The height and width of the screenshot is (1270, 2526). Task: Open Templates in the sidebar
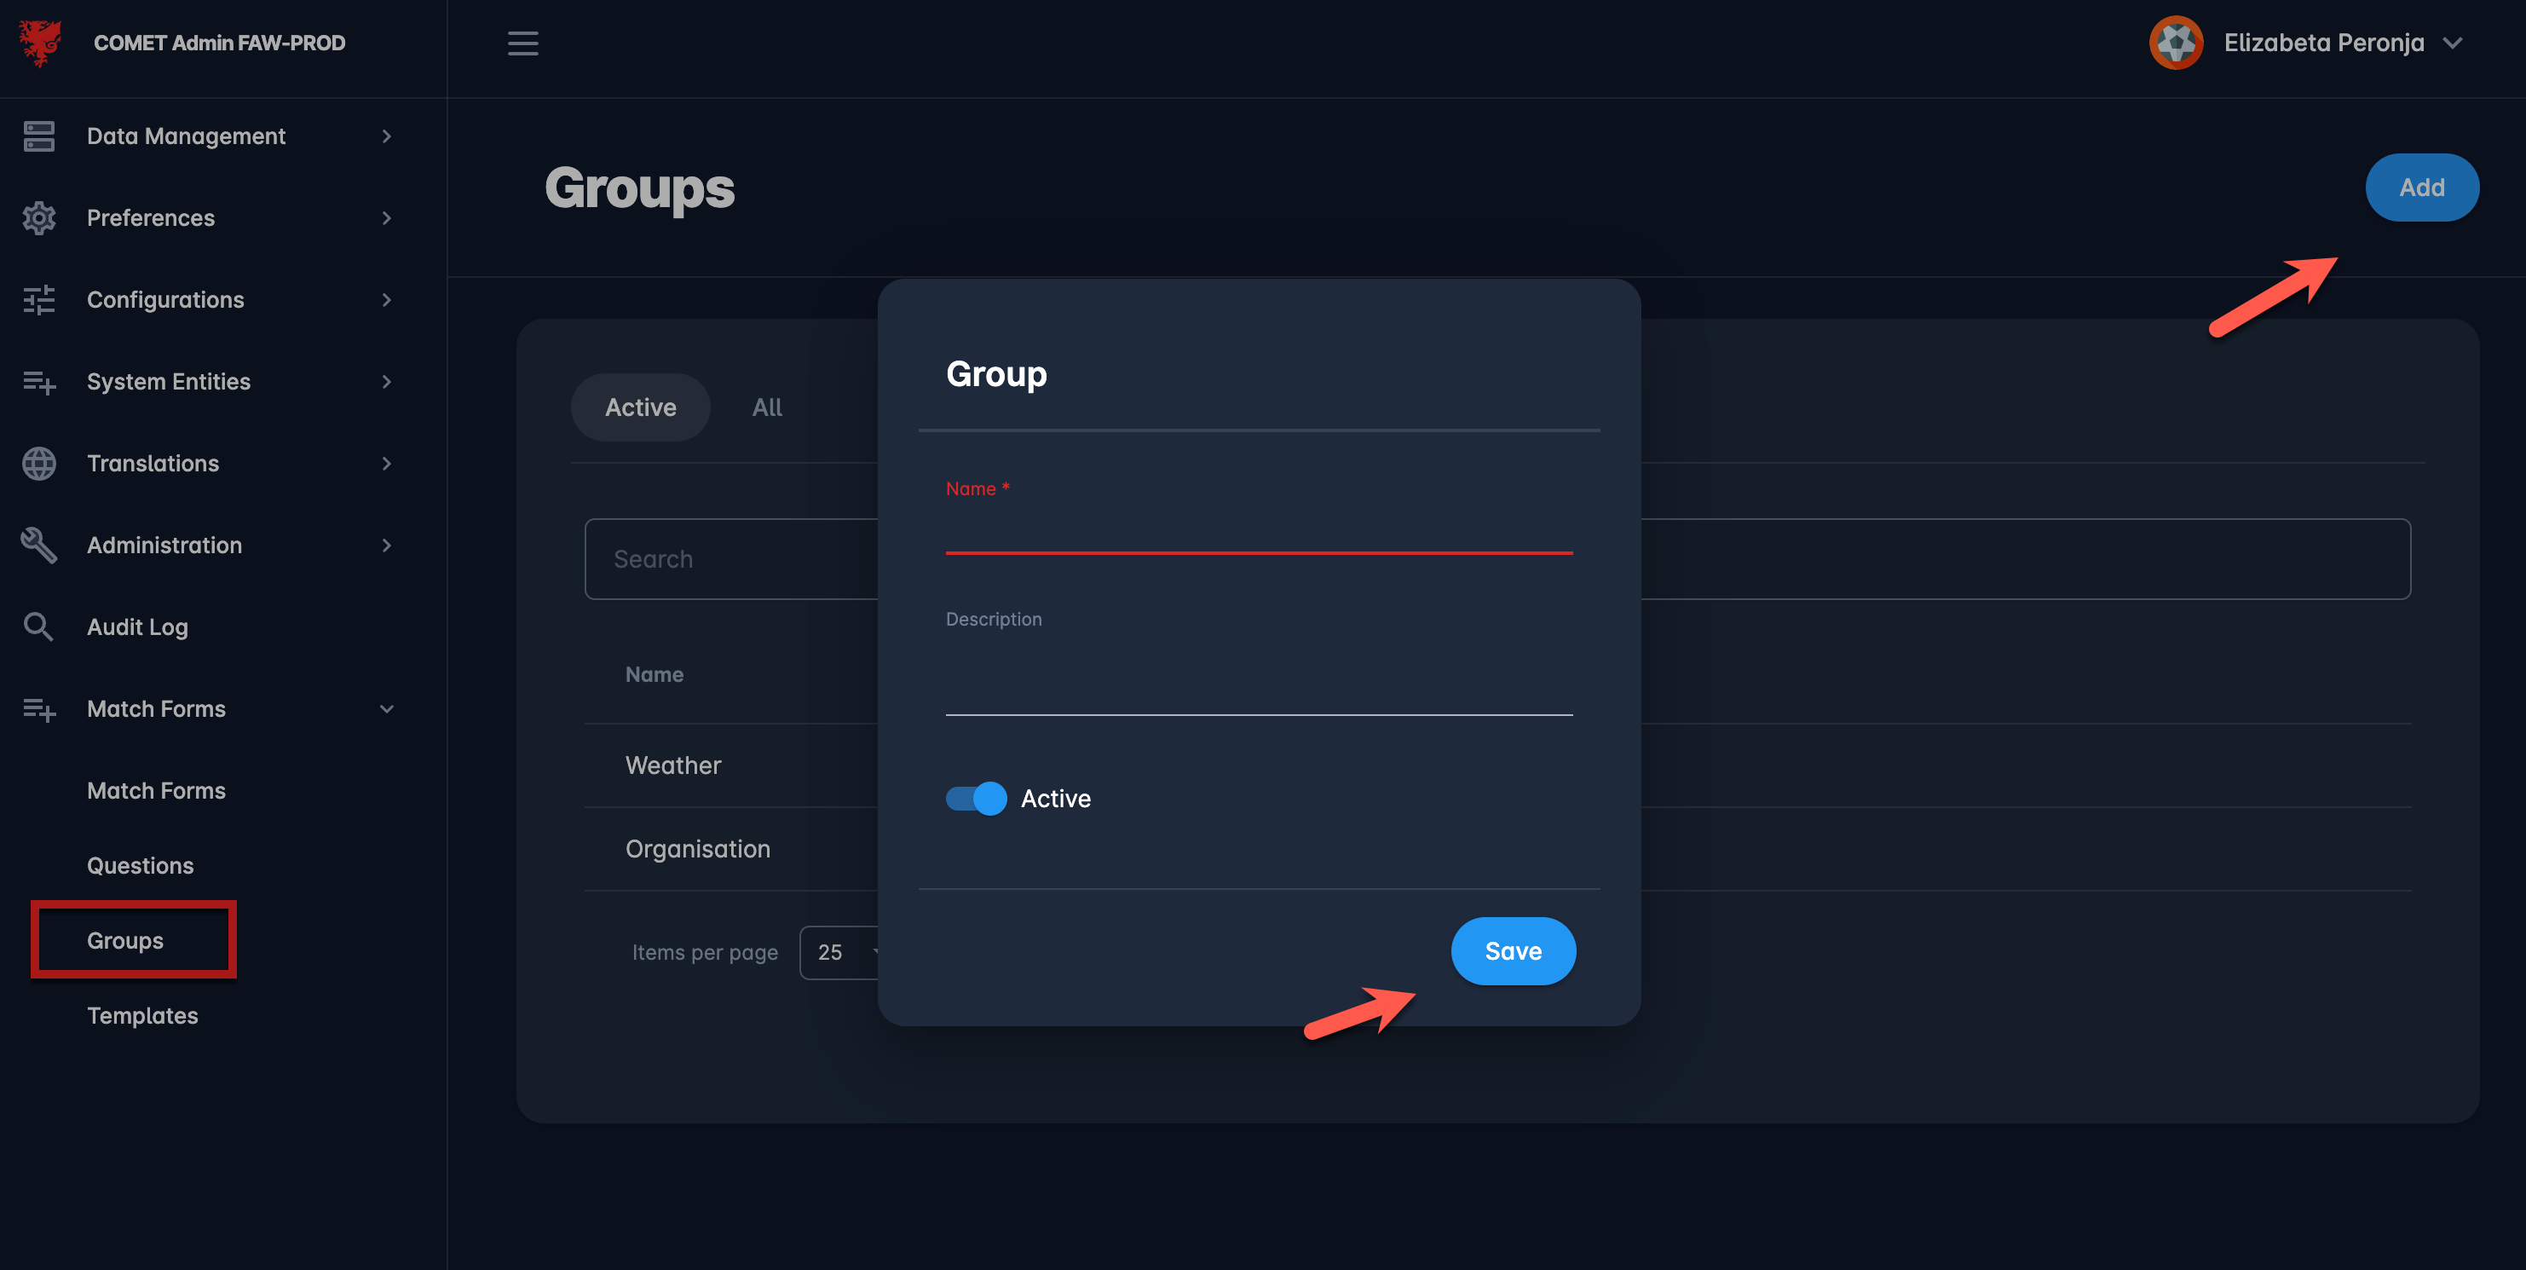tap(142, 1016)
